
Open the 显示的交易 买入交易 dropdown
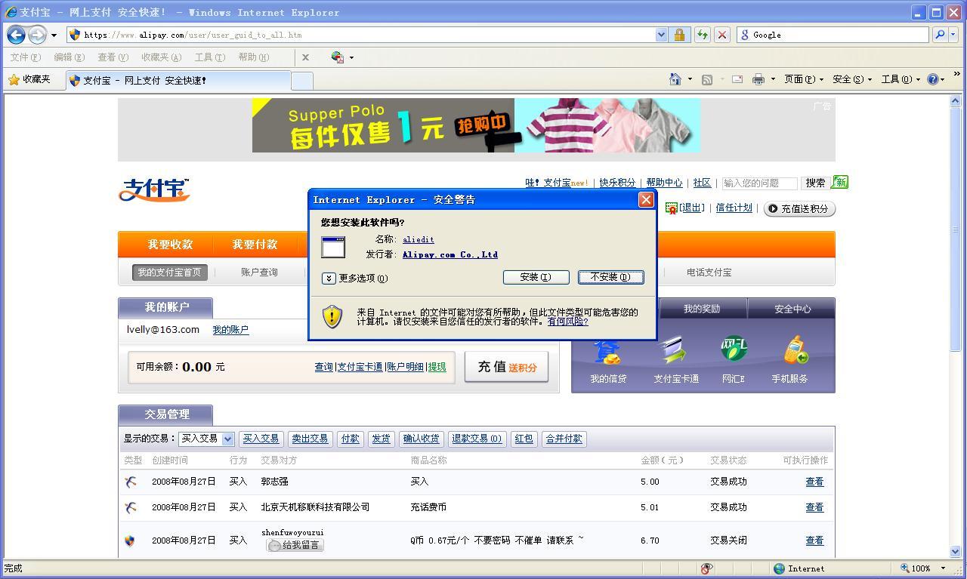206,439
